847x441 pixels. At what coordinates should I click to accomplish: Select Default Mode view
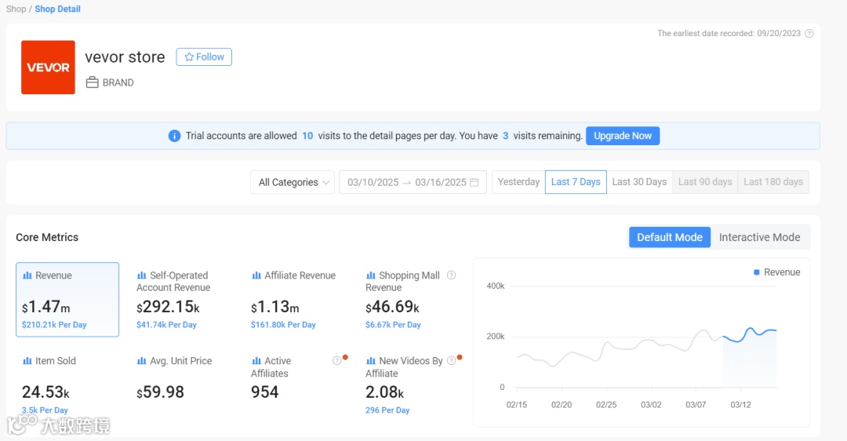pyautogui.click(x=669, y=237)
